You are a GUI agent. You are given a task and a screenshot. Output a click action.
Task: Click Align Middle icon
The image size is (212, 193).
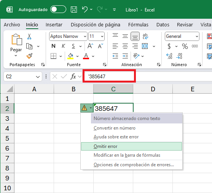(125, 36)
